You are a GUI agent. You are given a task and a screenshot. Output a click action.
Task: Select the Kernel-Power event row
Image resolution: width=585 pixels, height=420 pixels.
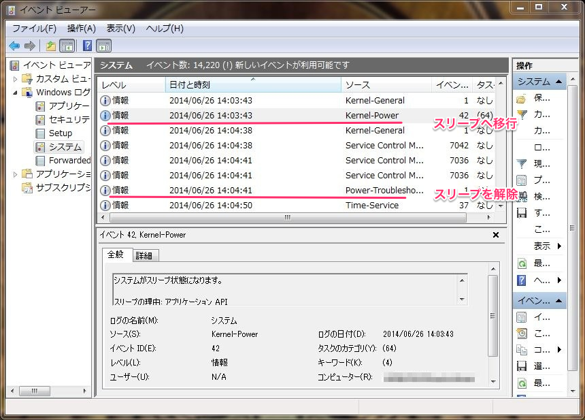pyautogui.click(x=297, y=115)
